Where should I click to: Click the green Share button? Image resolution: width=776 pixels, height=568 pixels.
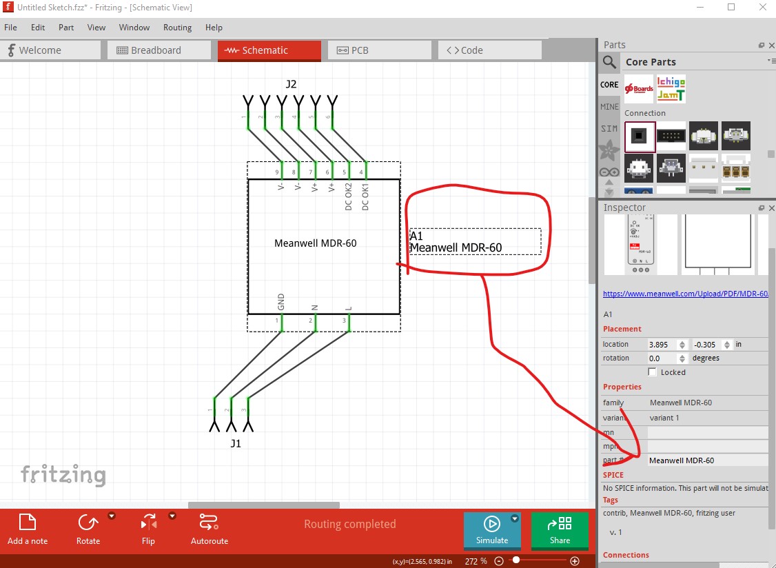[x=560, y=530]
